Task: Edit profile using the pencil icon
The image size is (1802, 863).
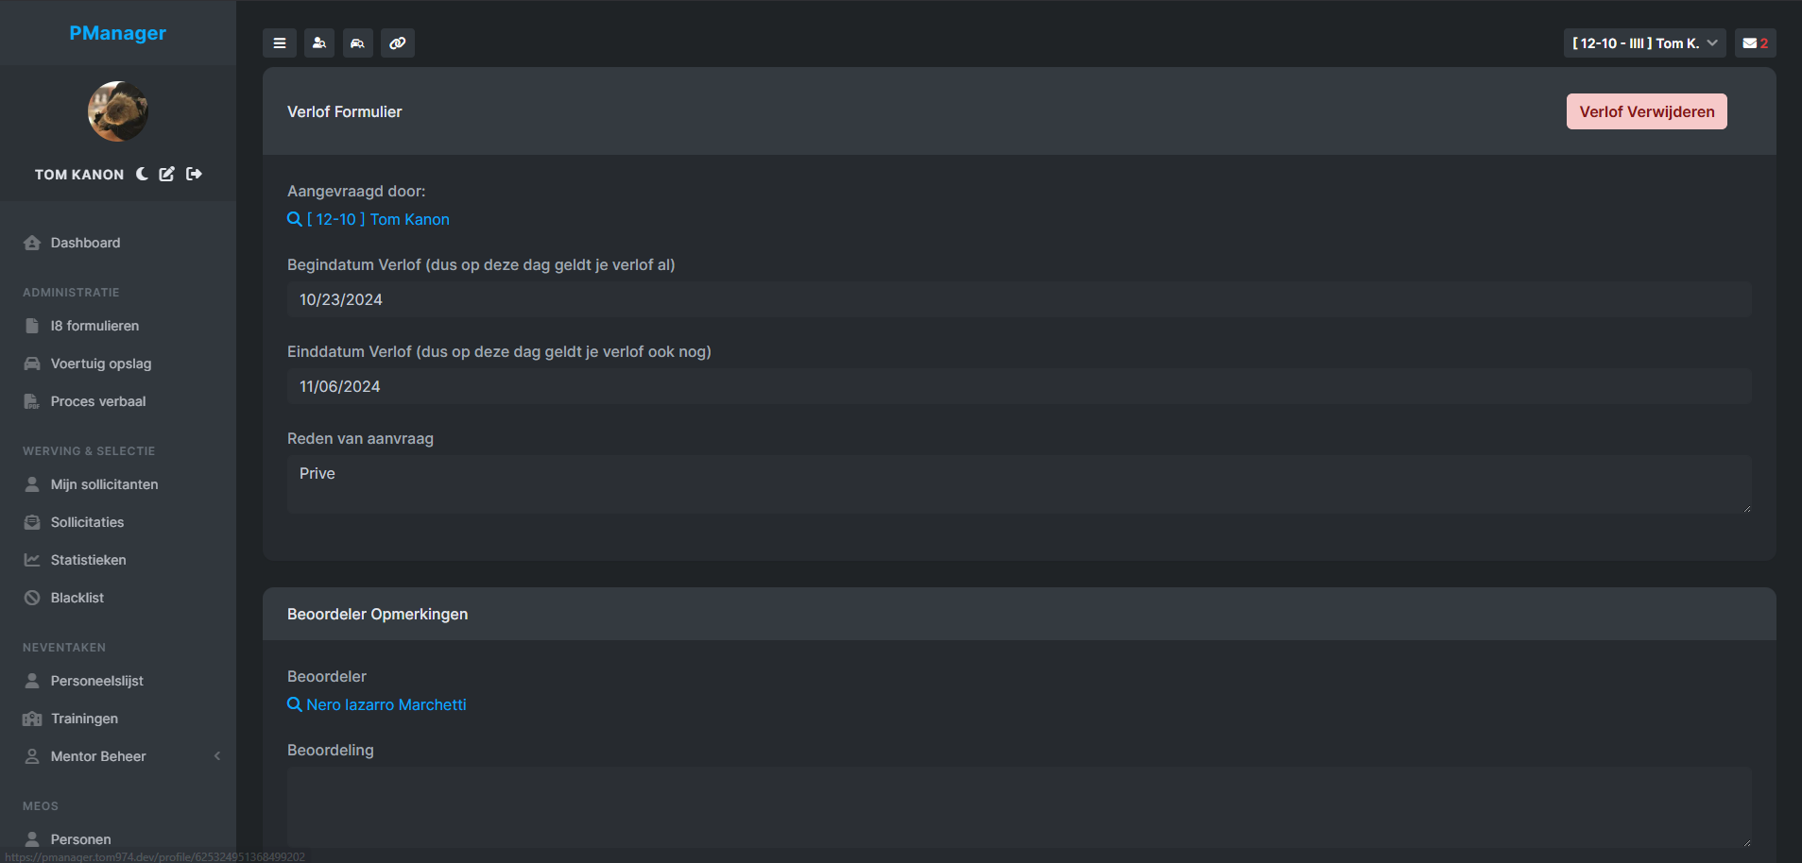Action: (x=166, y=174)
